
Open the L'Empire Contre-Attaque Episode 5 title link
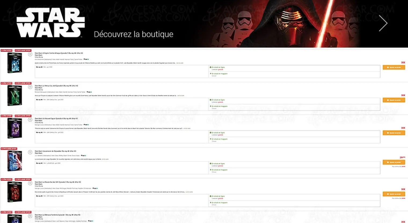click(59, 53)
